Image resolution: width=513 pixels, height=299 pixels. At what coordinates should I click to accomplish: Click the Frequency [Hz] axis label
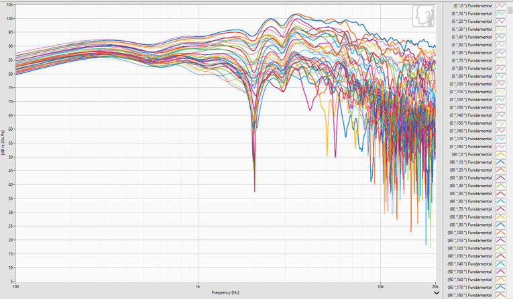point(225,292)
